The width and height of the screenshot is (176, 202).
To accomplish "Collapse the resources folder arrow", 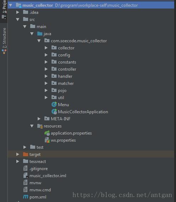I will (32, 126).
